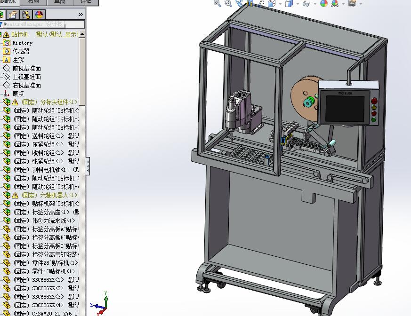The width and height of the screenshot is (411, 316).
Task: Select 压紧轮组<1> tree item
Action: (46, 144)
